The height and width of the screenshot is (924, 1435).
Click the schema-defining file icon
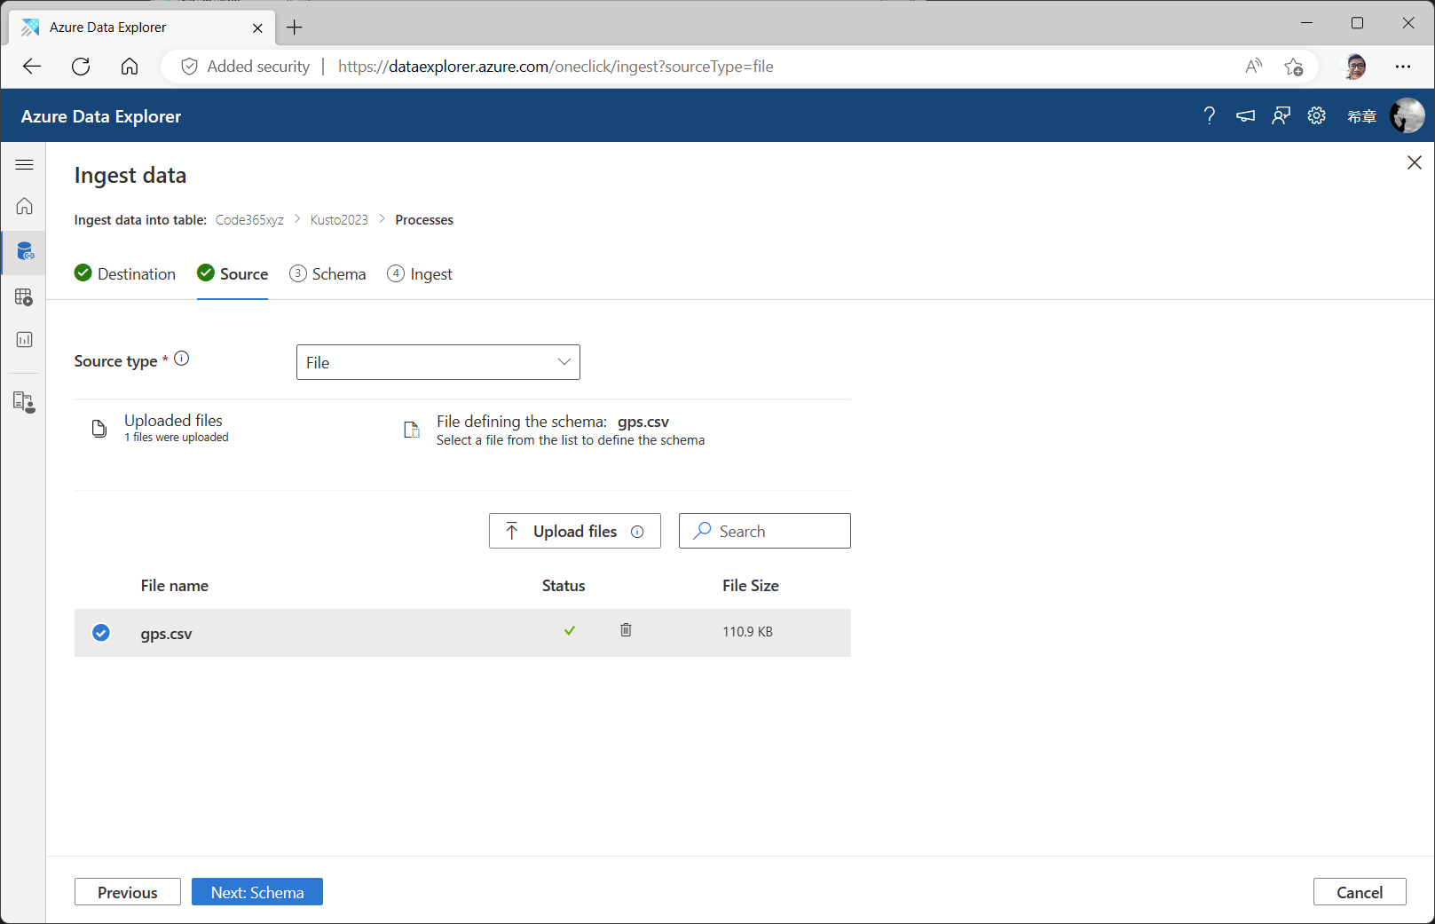[x=412, y=430]
